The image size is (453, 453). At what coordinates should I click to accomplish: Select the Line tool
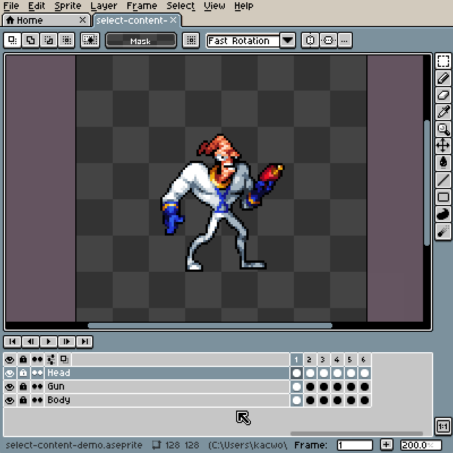click(443, 180)
